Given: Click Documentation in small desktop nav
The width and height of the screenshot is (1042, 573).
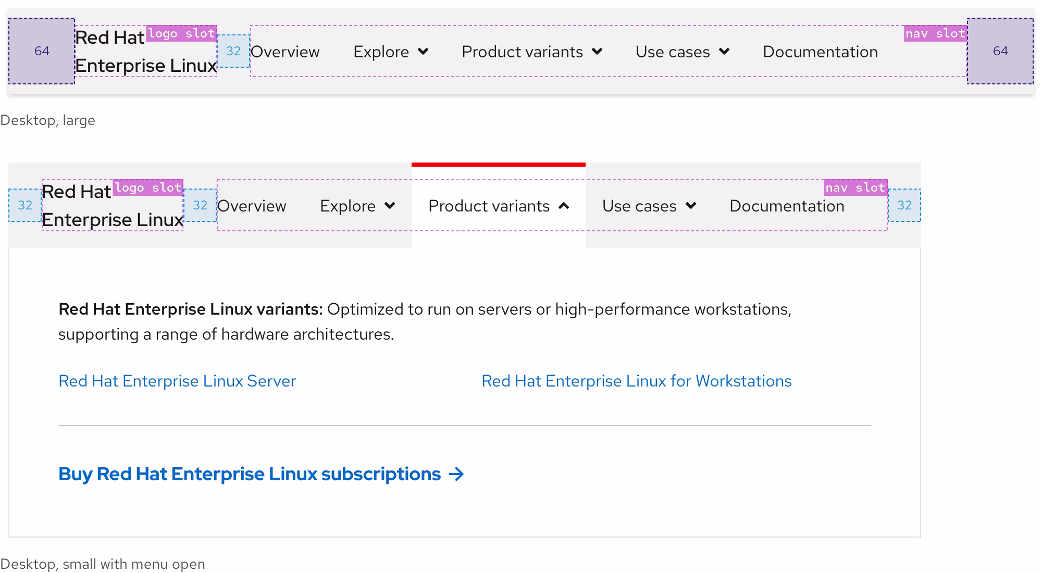Looking at the screenshot, I should (787, 206).
